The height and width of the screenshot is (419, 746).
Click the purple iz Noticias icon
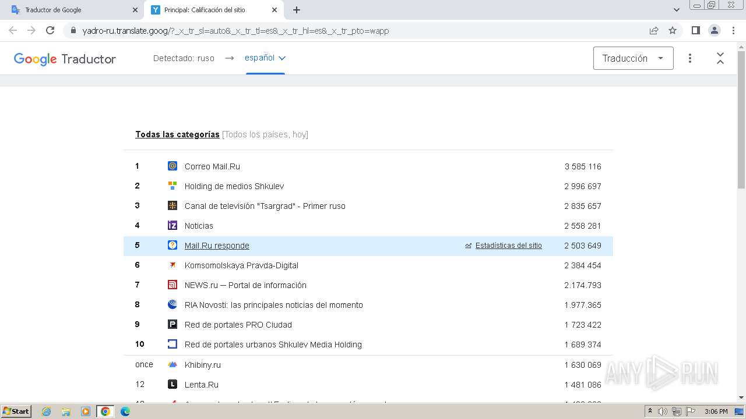pos(173,225)
